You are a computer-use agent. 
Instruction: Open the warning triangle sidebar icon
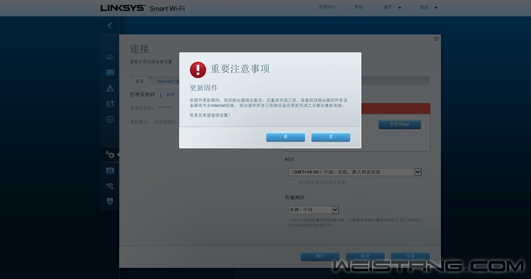110,88
